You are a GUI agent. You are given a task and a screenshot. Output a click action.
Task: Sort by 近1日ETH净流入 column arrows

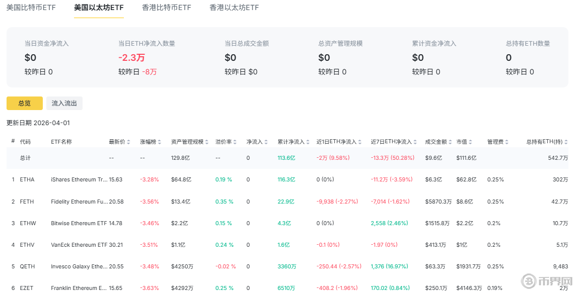pos(360,142)
